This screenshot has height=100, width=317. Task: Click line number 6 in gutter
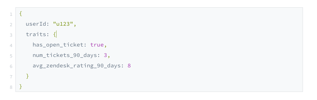(x=11, y=67)
